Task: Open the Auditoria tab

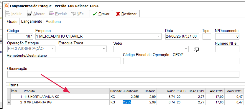Action: click(53, 22)
